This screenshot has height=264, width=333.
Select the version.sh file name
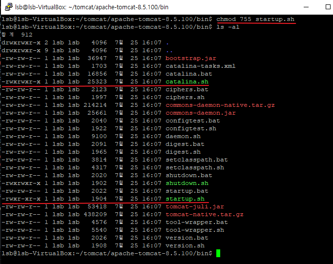point(185,245)
